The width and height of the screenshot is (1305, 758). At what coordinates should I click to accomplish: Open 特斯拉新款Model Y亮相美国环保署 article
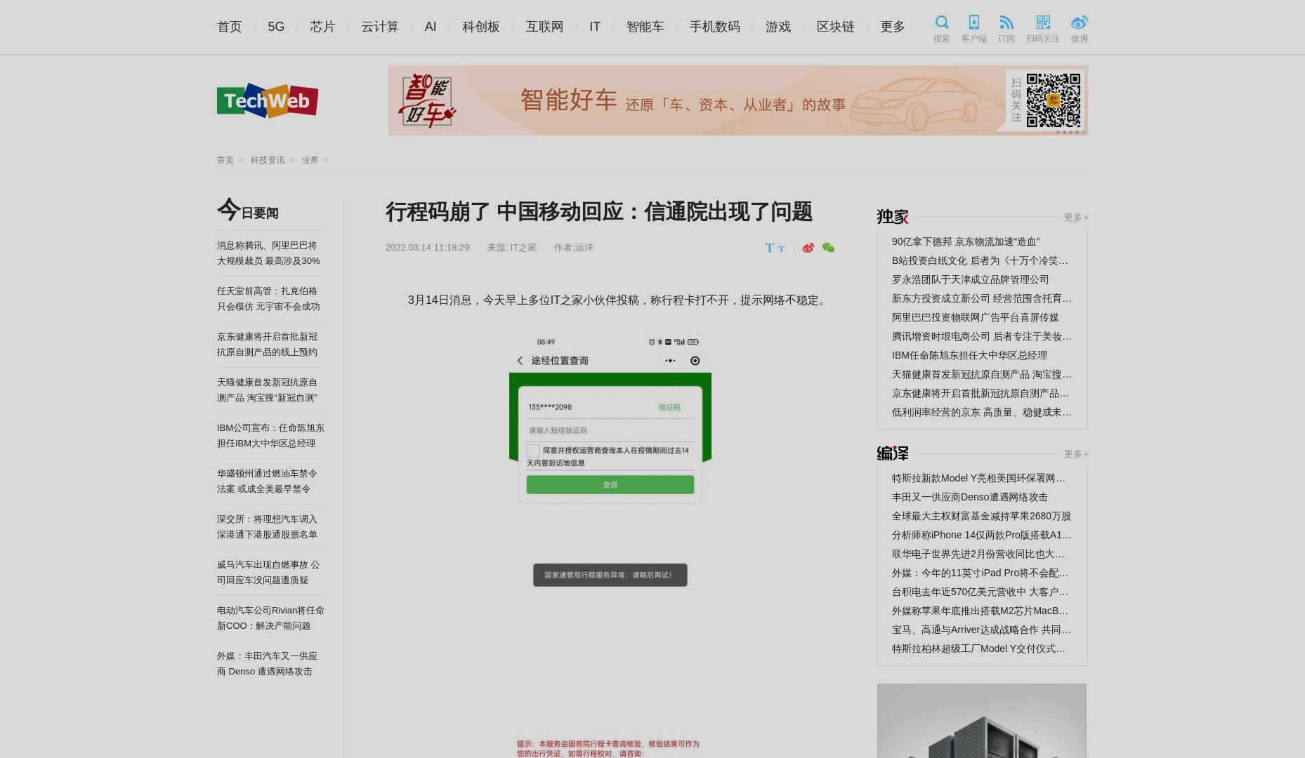[x=978, y=478]
